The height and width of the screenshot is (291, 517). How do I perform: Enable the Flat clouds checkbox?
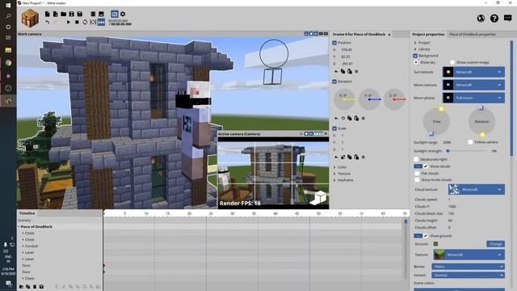coord(417,173)
